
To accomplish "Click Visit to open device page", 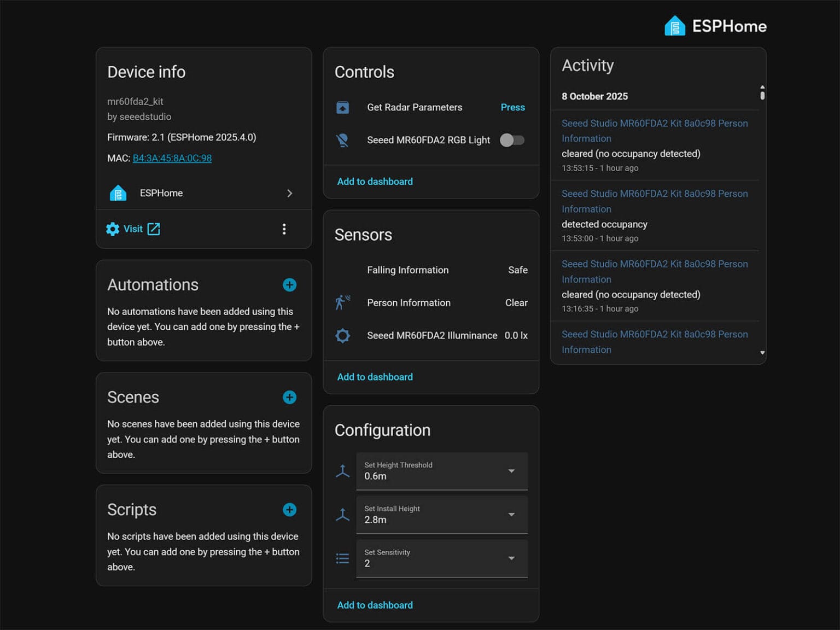I will [x=133, y=229].
